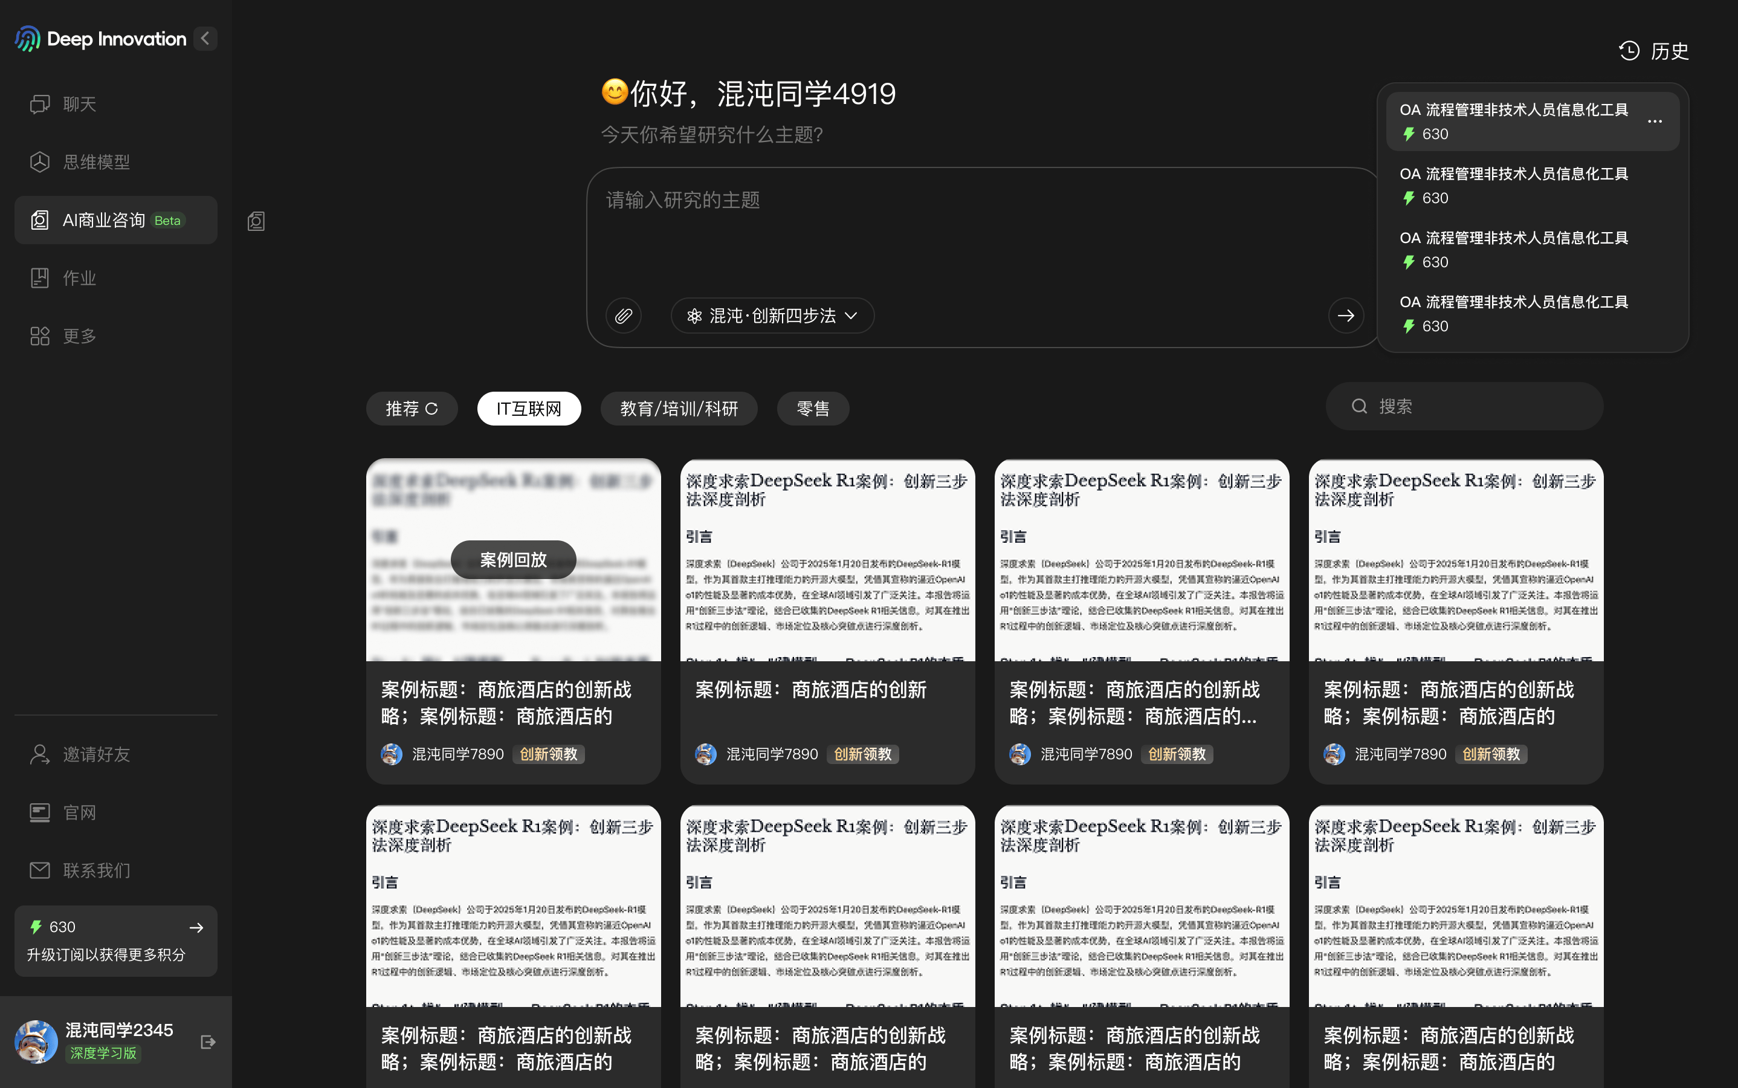The width and height of the screenshot is (1738, 1088).
Task: Focus the 搜索 search field
Action: click(x=1464, y=407)
